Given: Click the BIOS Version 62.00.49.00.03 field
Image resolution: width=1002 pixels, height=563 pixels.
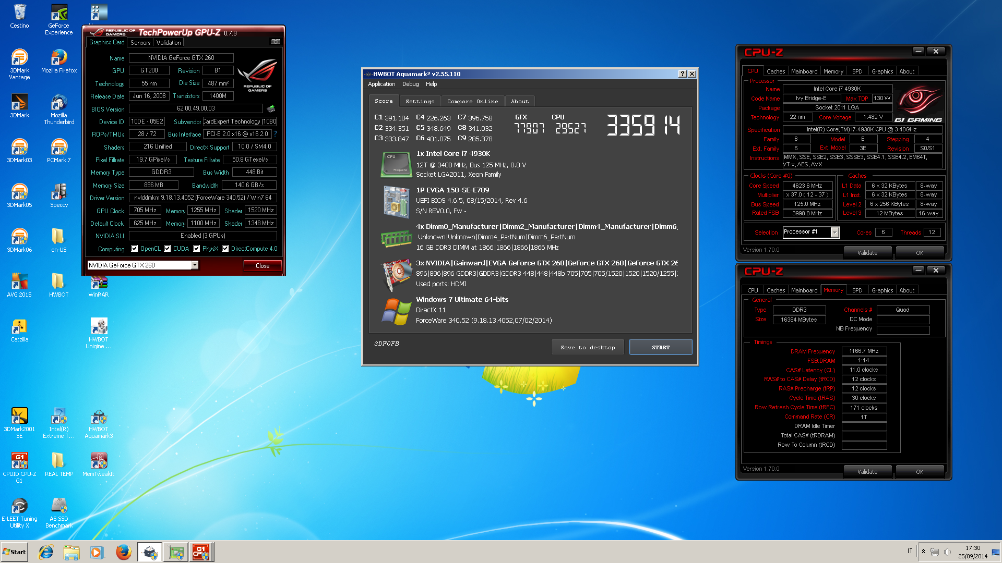Looking at the screenshot, I should click(196, 108).
